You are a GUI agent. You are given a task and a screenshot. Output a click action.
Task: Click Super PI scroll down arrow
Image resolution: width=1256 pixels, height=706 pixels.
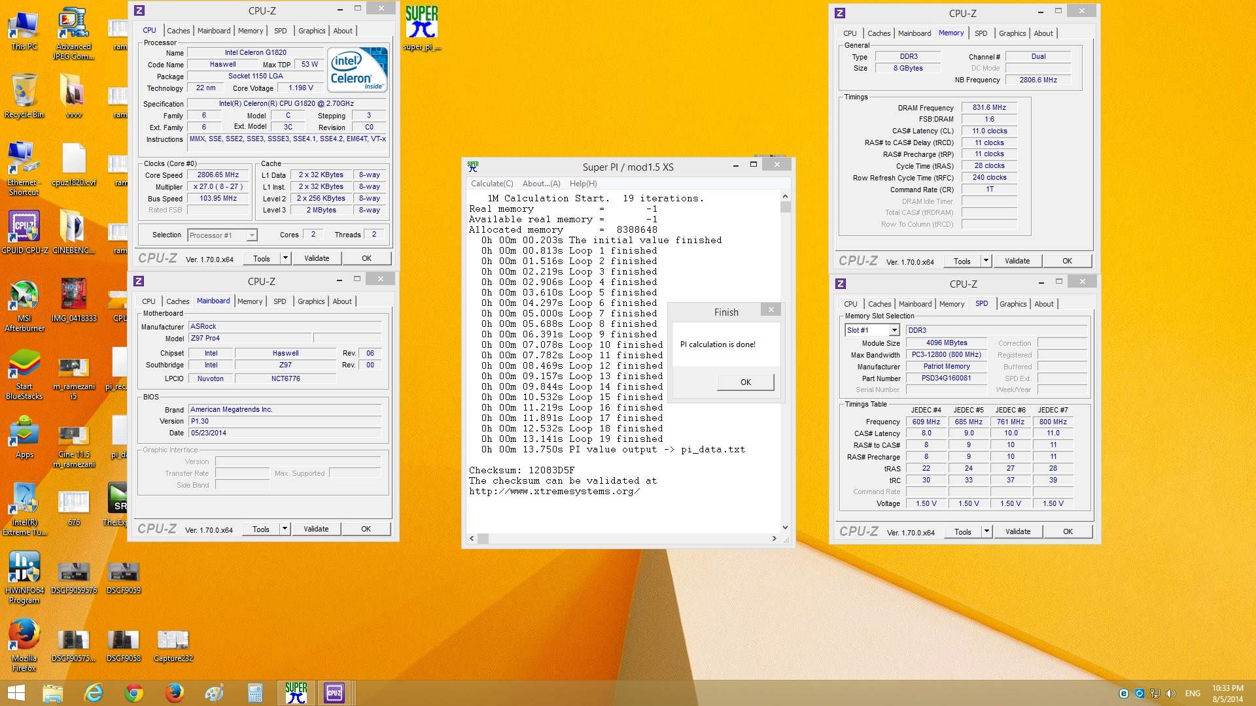click(x=785, y=528)
